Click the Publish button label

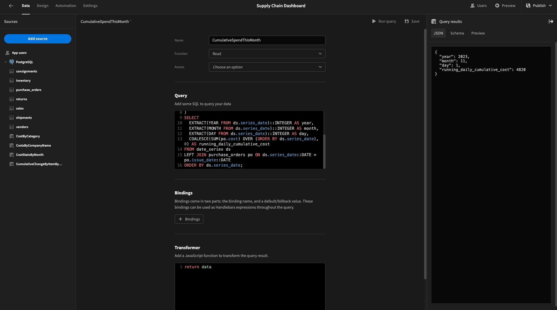539,6
